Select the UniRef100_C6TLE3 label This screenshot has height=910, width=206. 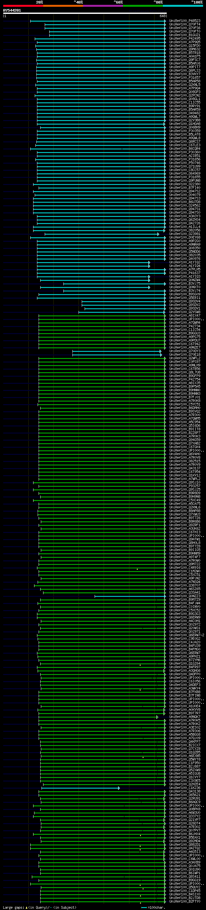point(185,145)
